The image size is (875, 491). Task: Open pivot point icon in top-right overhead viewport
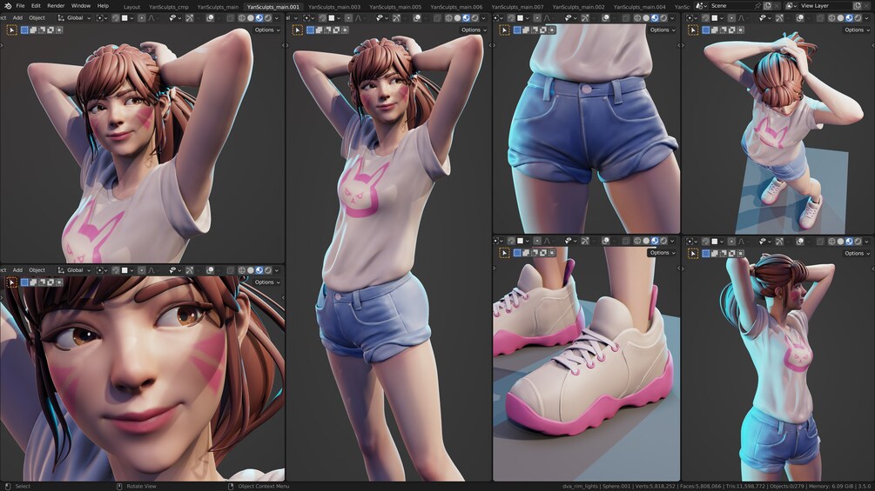click(x=690, y=17)
